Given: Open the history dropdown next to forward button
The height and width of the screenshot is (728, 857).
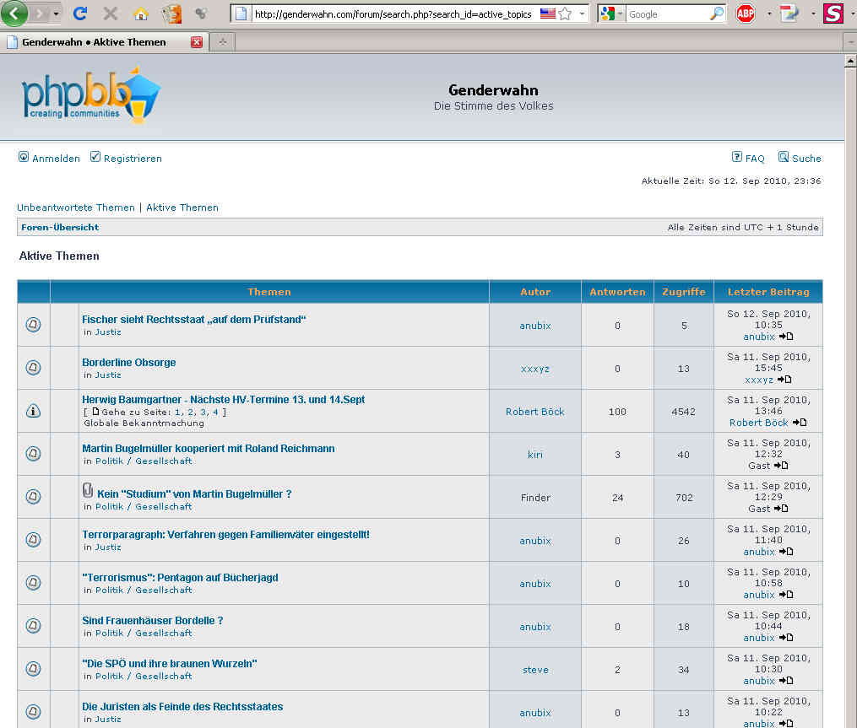Looking at the screenshot, I should pos(57,14).
